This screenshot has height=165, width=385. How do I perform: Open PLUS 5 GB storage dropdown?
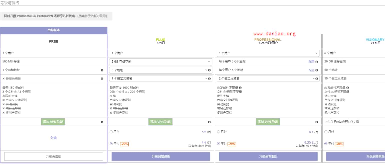(161, 62)
